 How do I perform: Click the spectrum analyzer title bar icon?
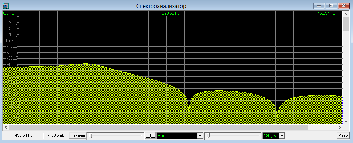coord(5,6)
